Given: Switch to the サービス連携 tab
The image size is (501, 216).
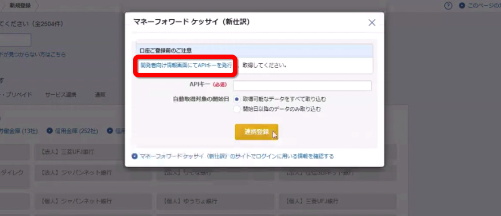Looking at the screenshot, I should point(61,94).
